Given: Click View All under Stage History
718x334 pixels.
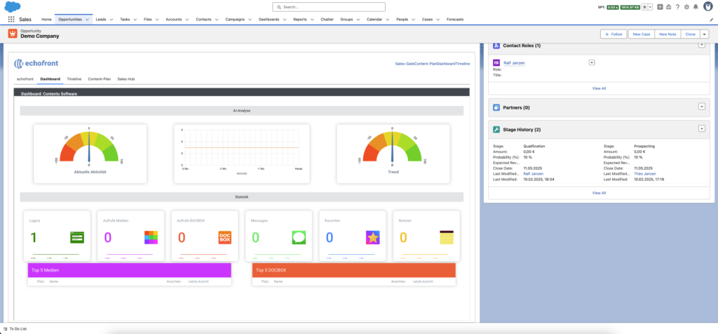Looking at the screenshot, I should coord(599,193).
